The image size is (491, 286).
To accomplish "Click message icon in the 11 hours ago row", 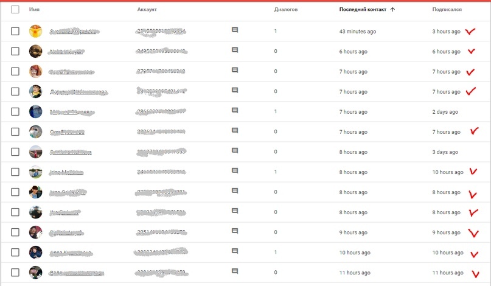I will (x=235, y=271).
